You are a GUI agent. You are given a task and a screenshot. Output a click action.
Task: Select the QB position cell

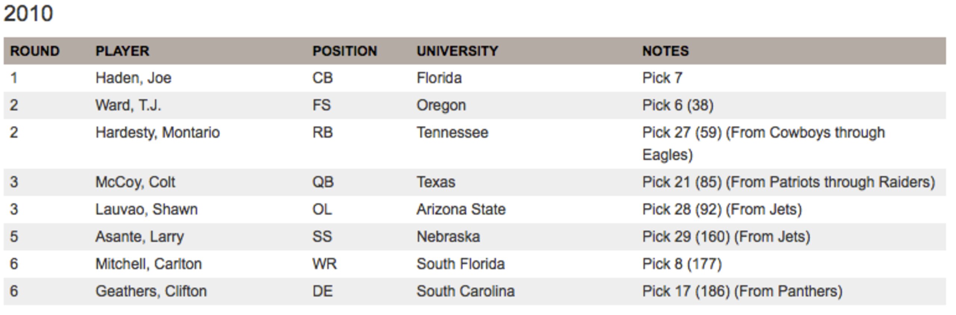323,183
